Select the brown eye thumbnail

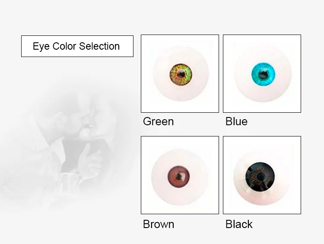click(x=180, y=175)
